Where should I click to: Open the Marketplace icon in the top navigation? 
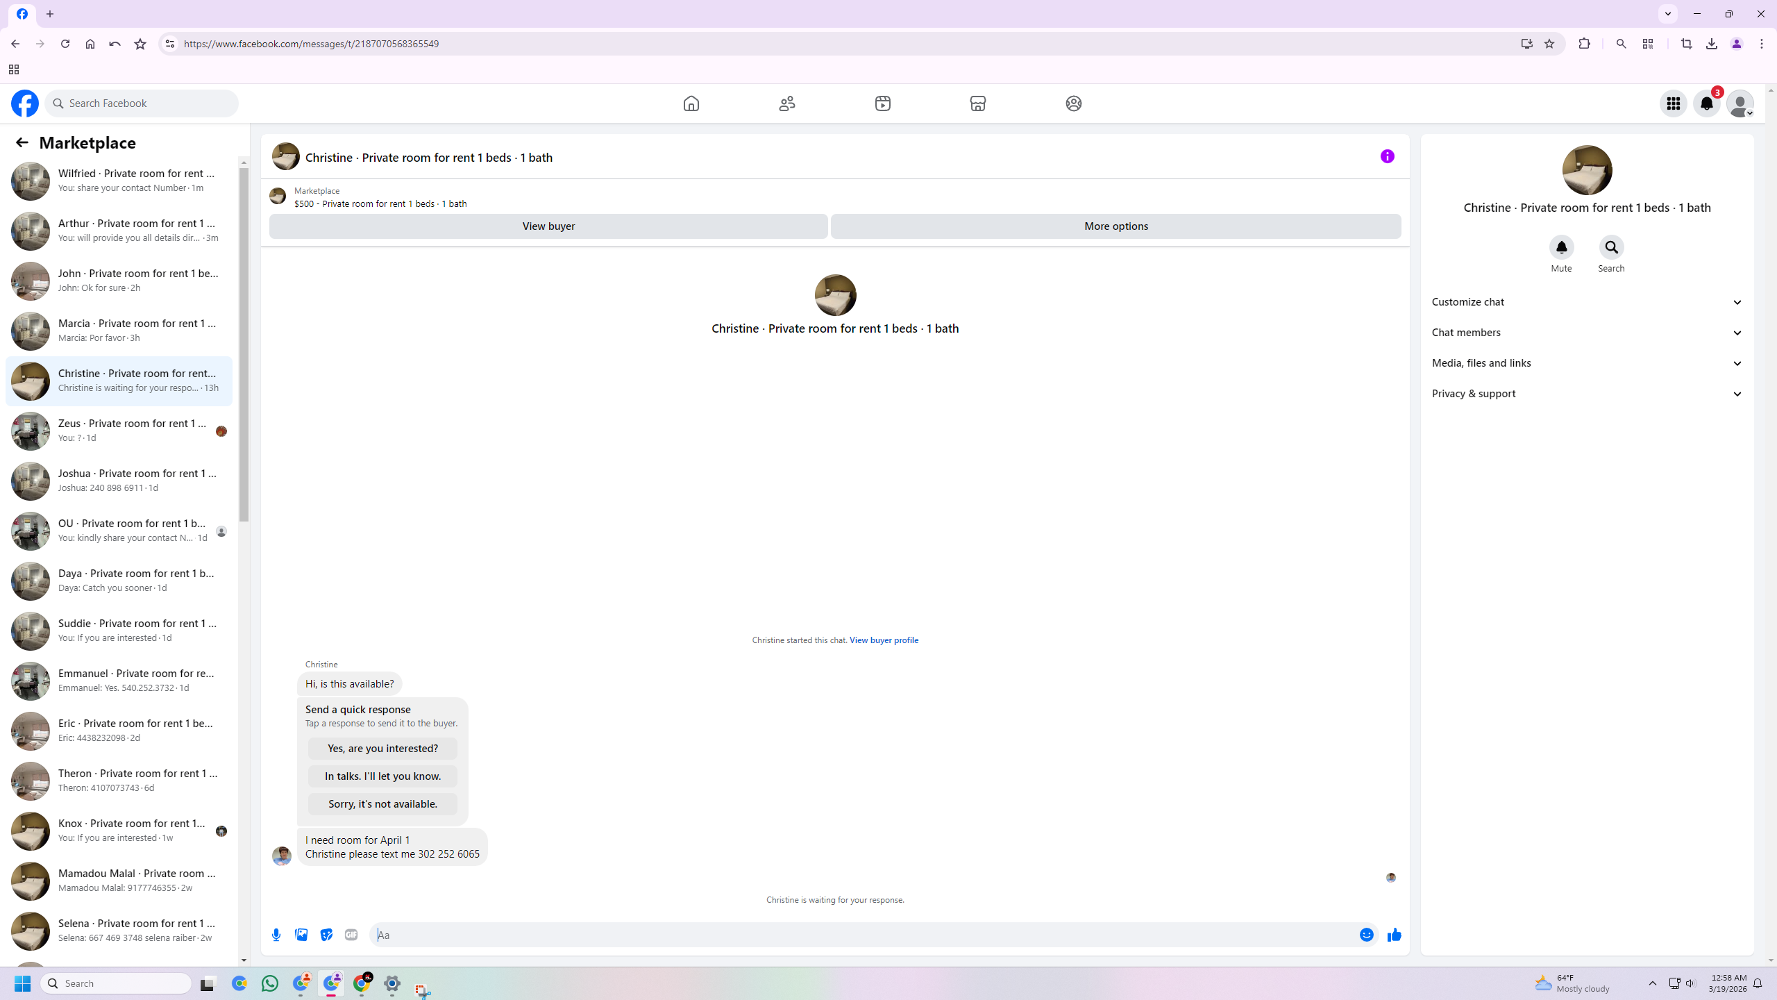click(x=977, y=103)
